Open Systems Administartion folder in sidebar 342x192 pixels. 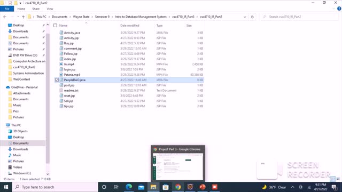(x=28, y=73)
